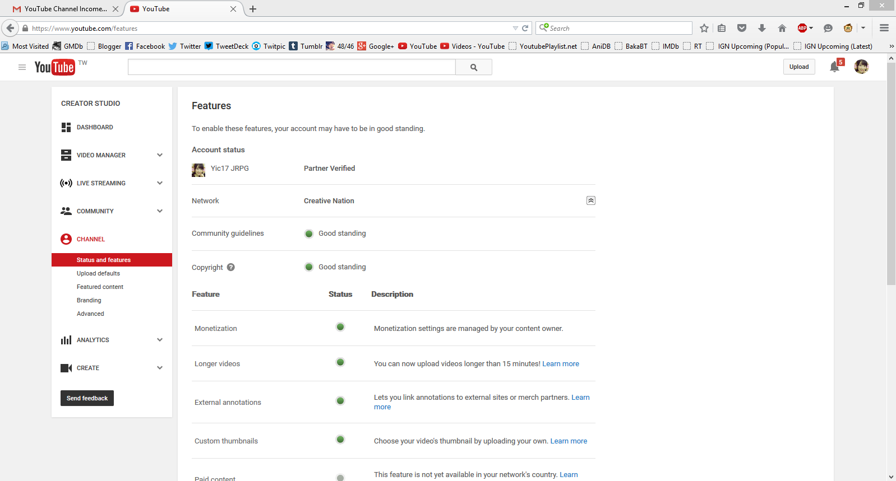
Task: Open the Adblock Plus dropdown arrow
Action: click(x=811, y=28)
